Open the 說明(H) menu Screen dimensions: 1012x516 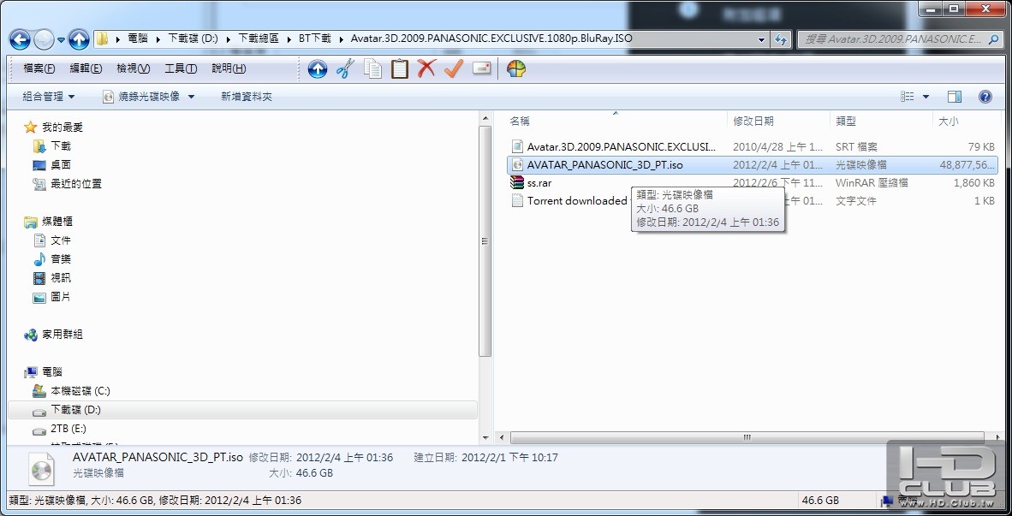click(229, 68)
